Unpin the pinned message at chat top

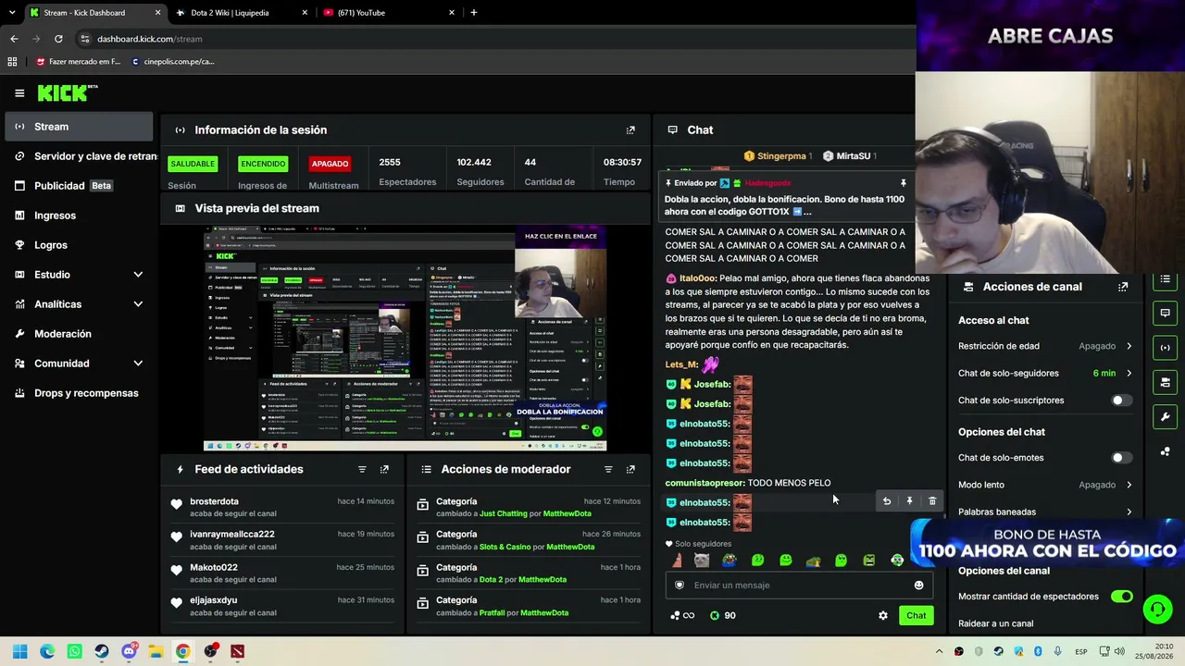(x=903, y=183)
